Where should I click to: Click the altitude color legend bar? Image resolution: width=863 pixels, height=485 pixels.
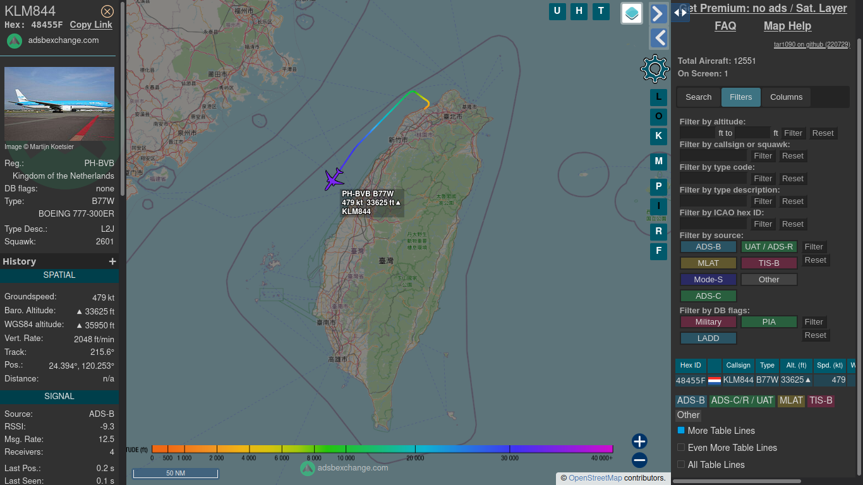382,449
